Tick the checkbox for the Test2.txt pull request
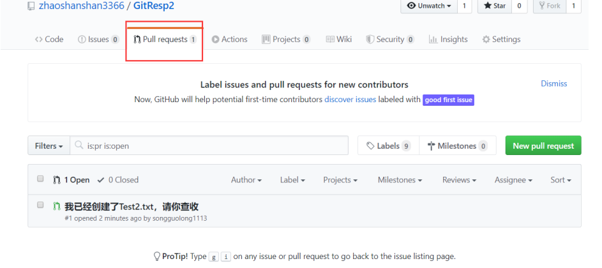 tap(40, 205)
